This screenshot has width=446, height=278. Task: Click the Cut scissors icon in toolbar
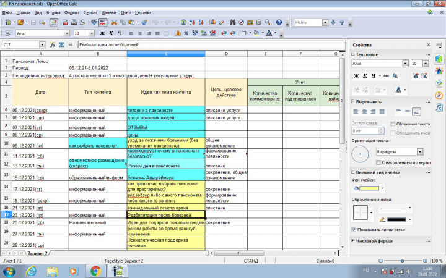pos(114,22)
